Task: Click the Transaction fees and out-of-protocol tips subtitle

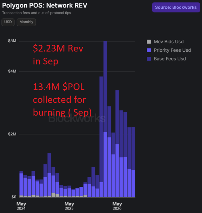Action: pyautogui.click(x=37, y=13)
